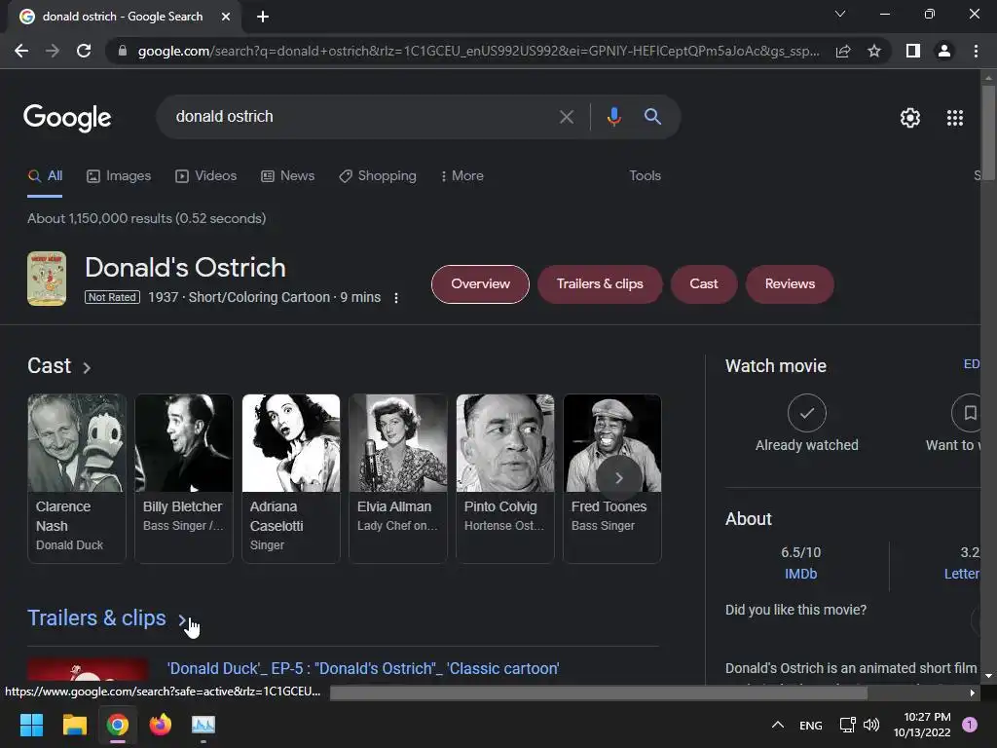Viewport: 997px width, 748px height.
Task: Open the More search filters menu
Action: coord(462,176)
